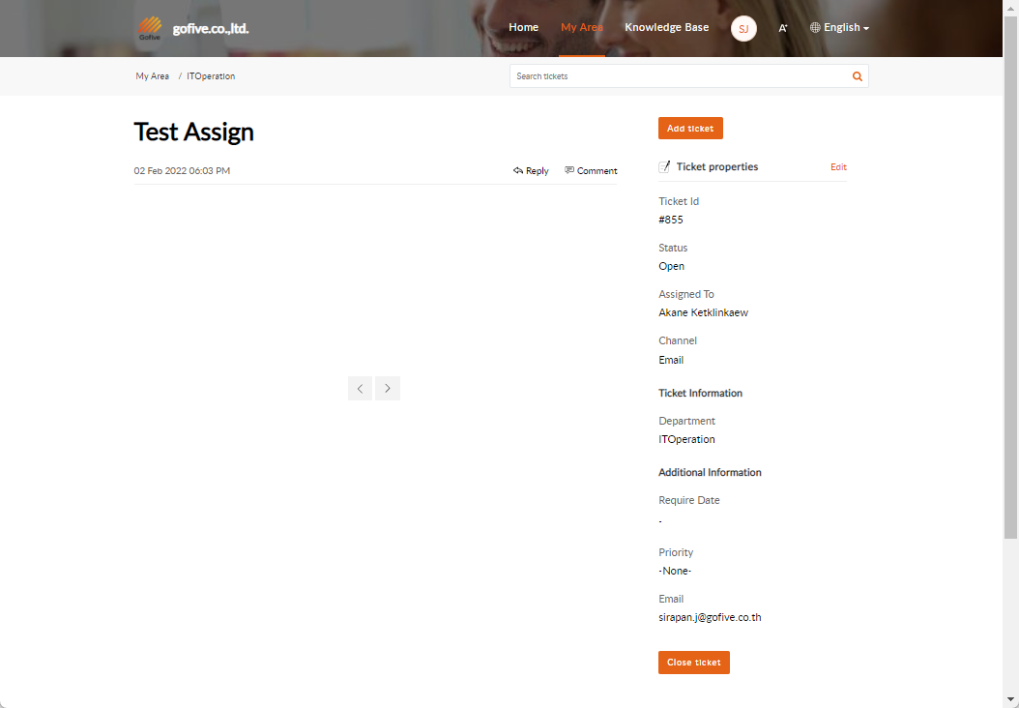
Task: Click the font size adjust icon
Action: tap(783, 29)
